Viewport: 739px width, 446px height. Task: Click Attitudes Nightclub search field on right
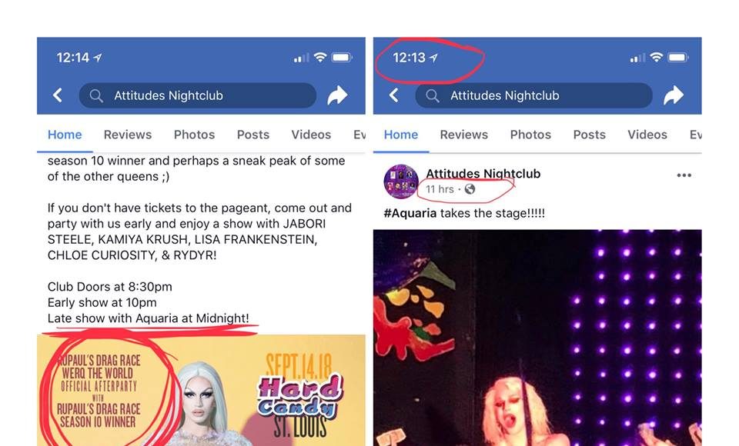tap(534, 95)
